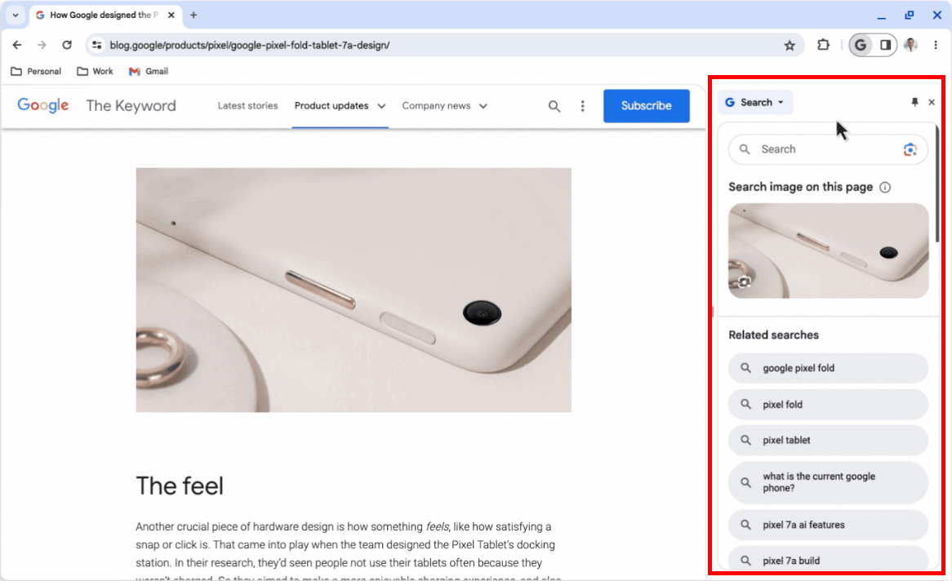The height and width of the screenshot is (581, 952).
Task: Go to Latest stories
Action: (247, 105)
